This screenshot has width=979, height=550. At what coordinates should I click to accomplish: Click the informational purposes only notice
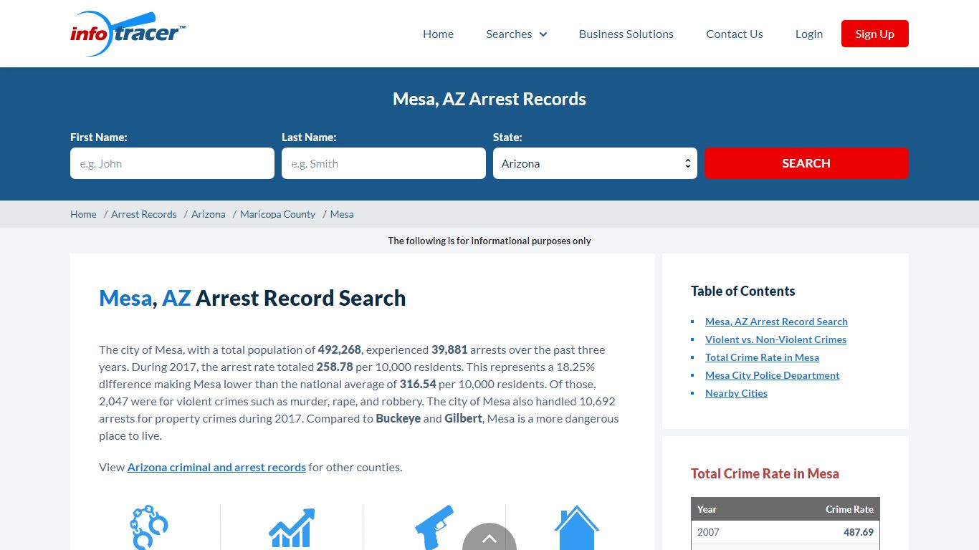[x=489, y=241]
